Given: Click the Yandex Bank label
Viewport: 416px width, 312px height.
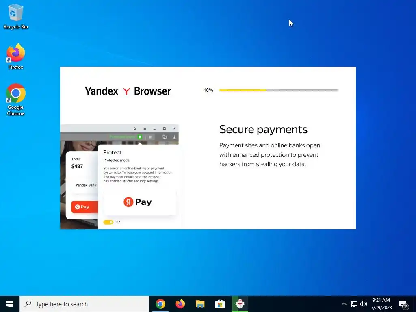Looking at the screenshot, I should click(x=86, y=185).
